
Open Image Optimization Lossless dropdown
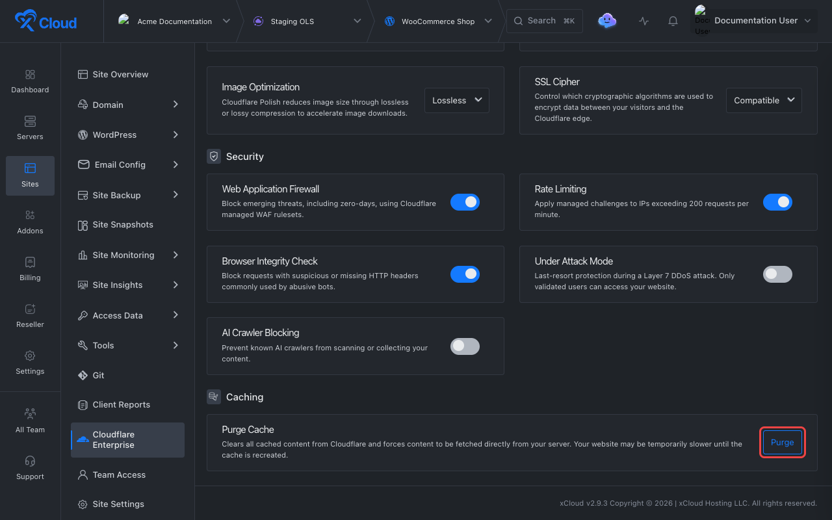click(457, 101)
